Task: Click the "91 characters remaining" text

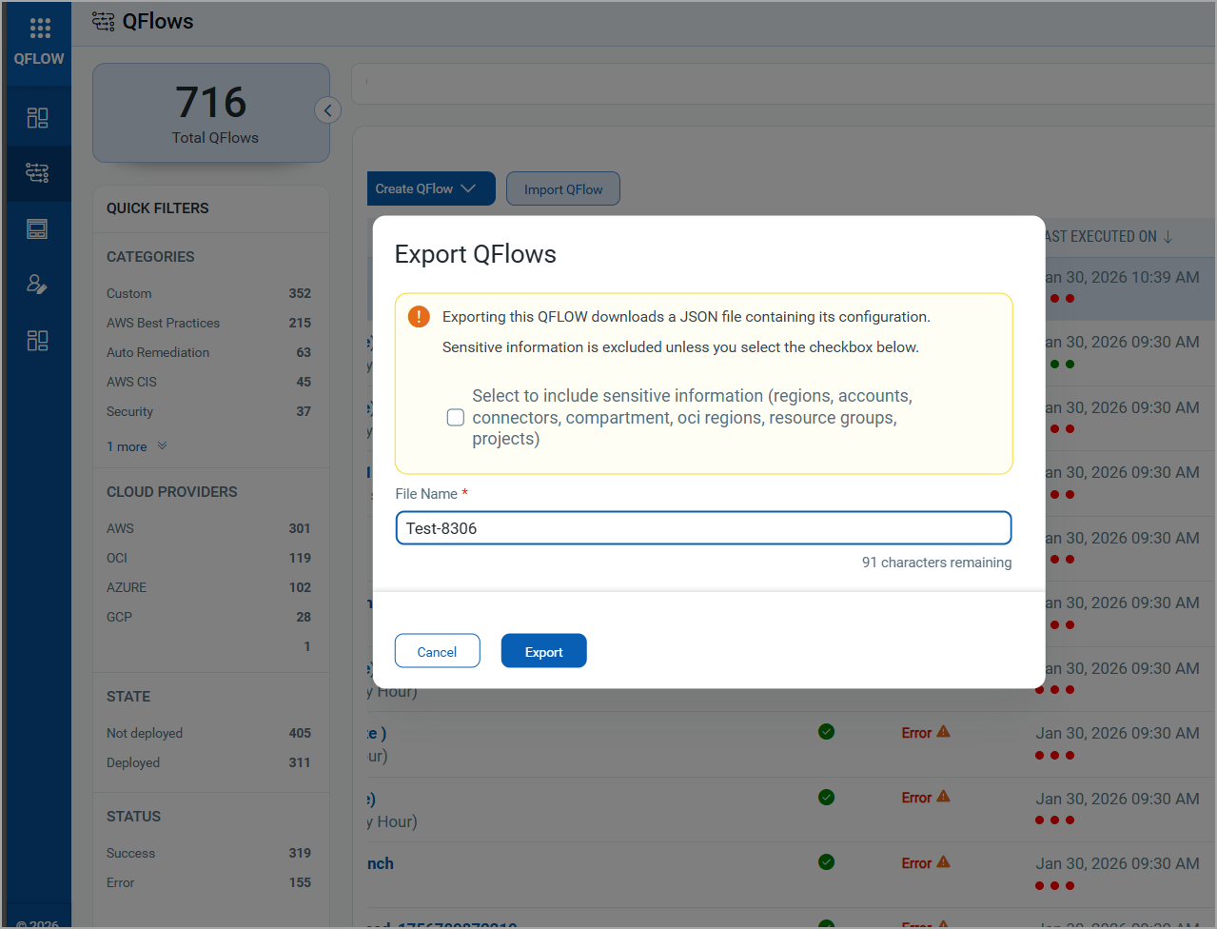Action: [x=936, y=563]
